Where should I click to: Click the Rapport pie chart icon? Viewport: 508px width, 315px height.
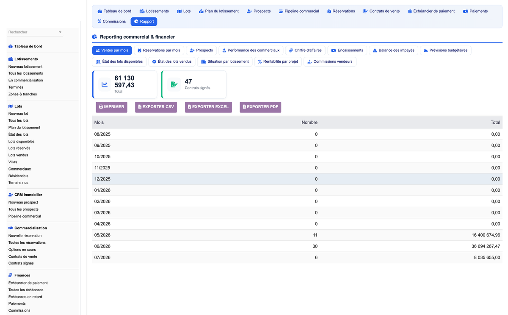pyautogui.click(x=136, y=22)
